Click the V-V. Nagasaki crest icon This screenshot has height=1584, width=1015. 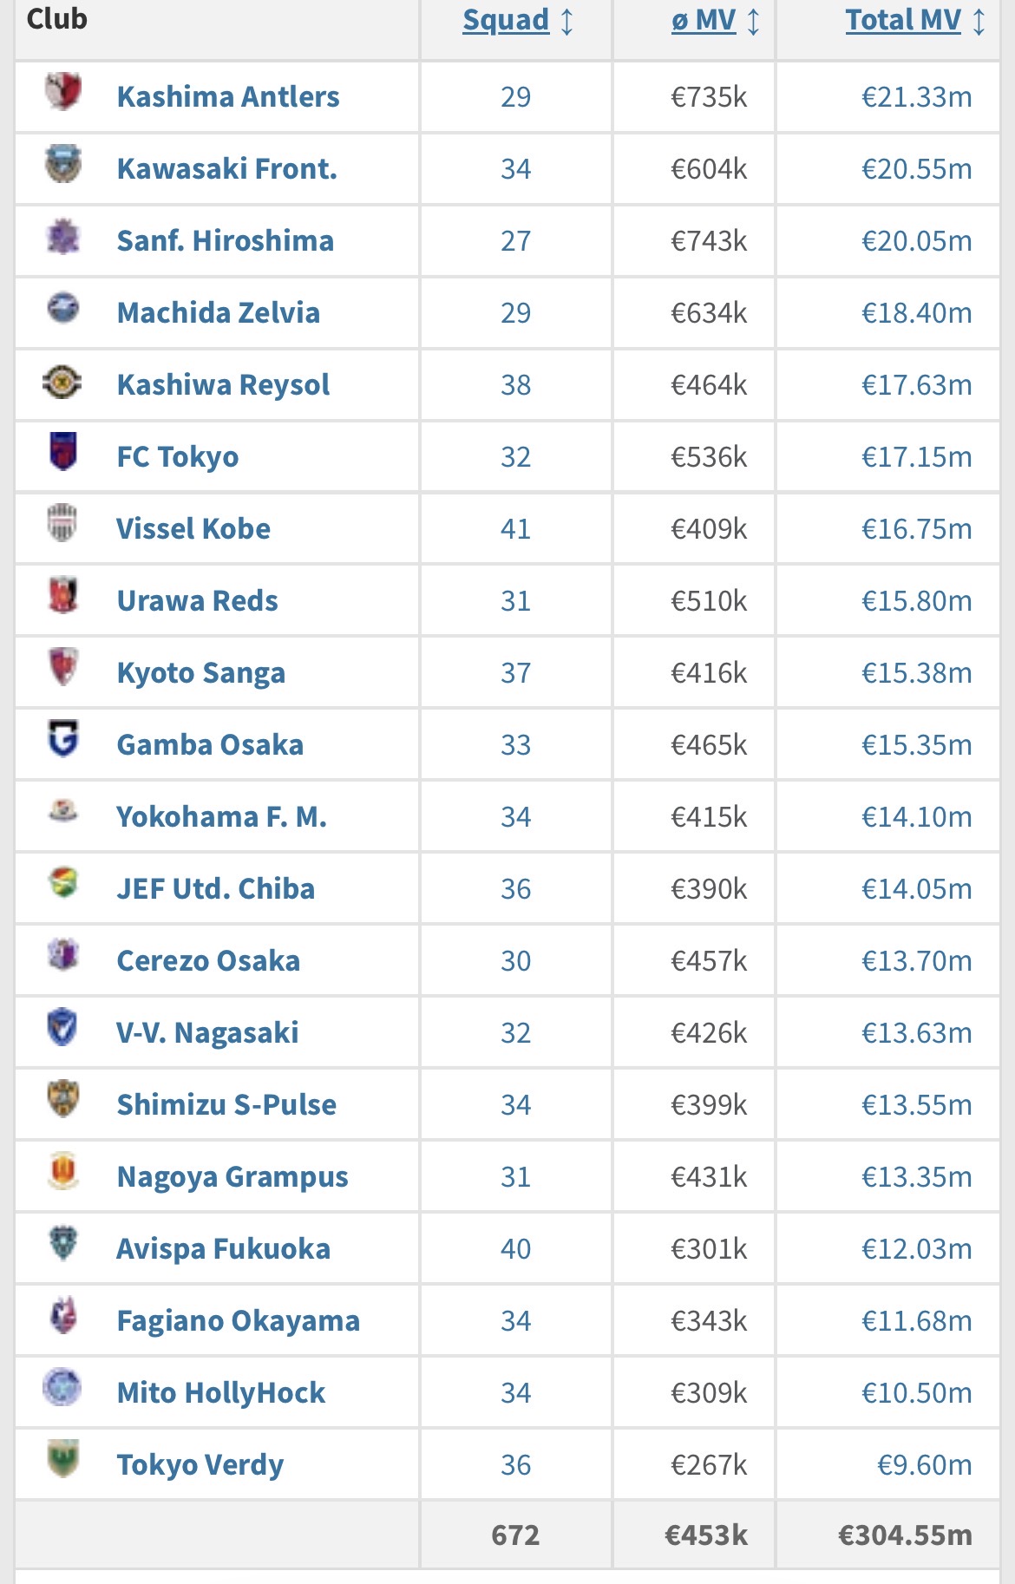click(x=62, y=1027)
